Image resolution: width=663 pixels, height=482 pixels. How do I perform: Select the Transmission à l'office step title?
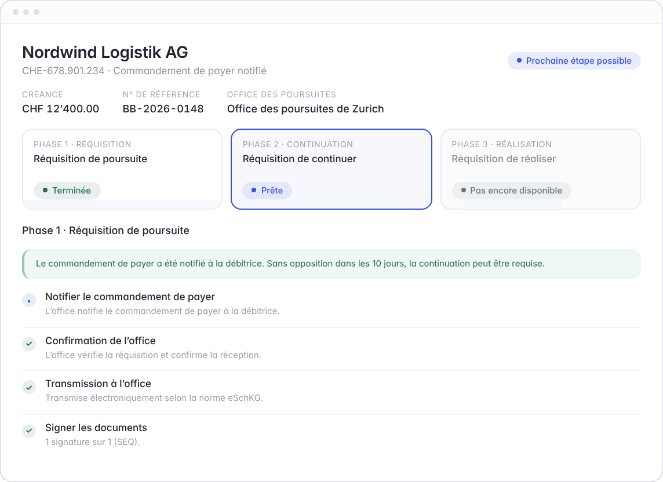tap(98, 384)
